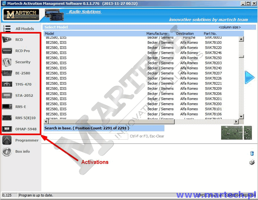The width and height of the screenshot is (258, 200).
Task: Open the All Models list icon
Action: click(x=7, y=28)
